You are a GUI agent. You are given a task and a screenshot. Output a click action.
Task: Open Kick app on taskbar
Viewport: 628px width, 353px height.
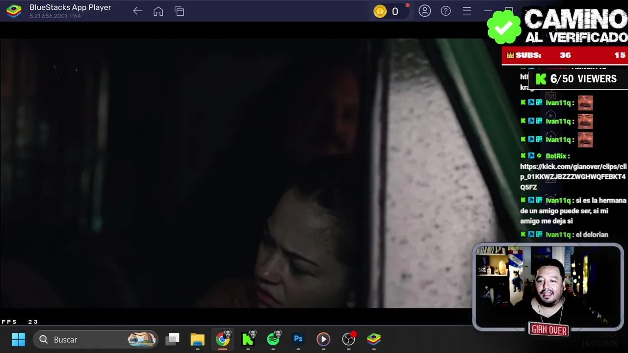[248, 339]
